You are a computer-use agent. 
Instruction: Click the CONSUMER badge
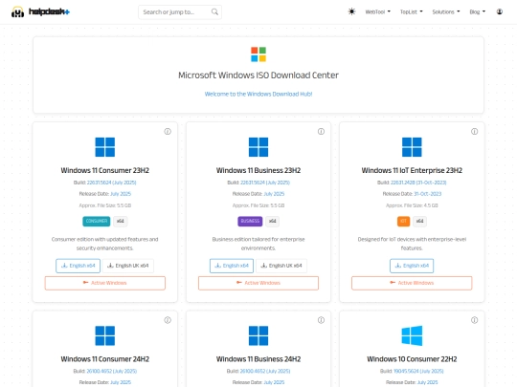[x=97, y=221]
